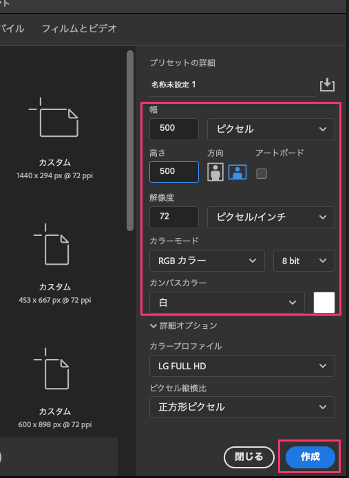Click the 閉じる button
Screen dimensions: 349x478
(249, 457)
